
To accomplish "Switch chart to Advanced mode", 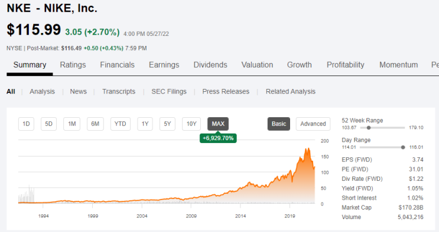I will pos(313,124).
